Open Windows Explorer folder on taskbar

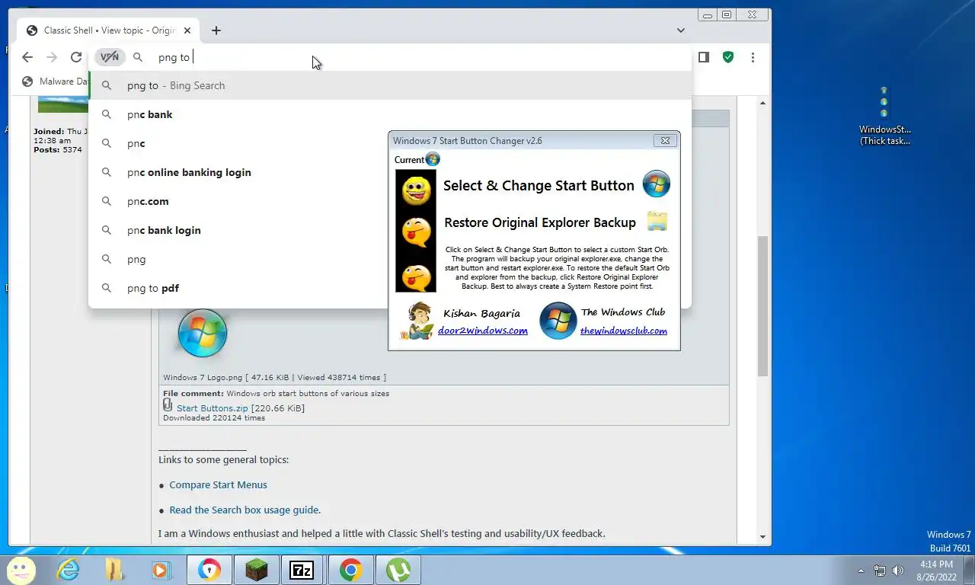click(114, 570)
